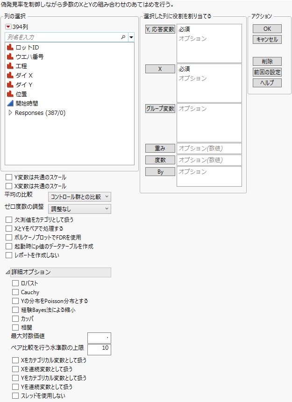Select 位置 in column list

point(21,94)
